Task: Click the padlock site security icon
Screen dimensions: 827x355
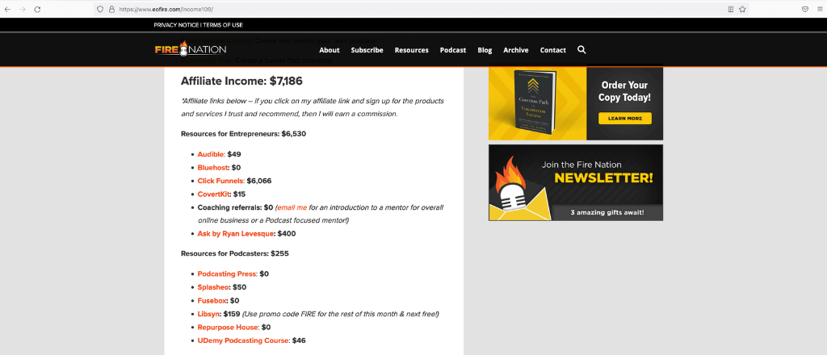Action: (x=111, y=9)
